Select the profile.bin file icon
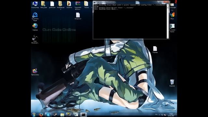 click(x=52, y=5)
